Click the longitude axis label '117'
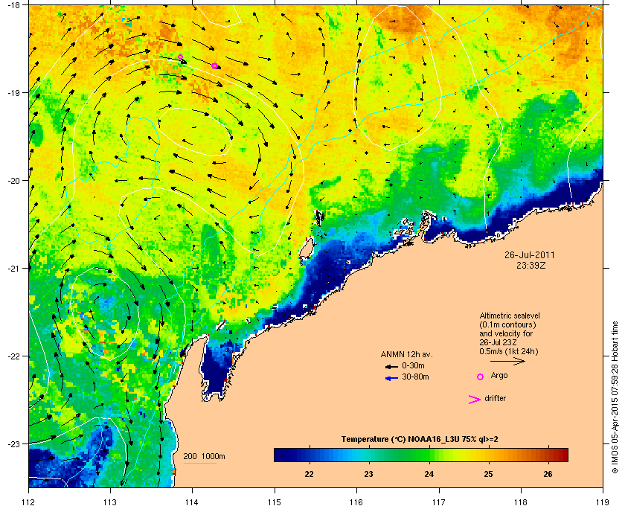This screenshot has width=625, height=506. 439,502
